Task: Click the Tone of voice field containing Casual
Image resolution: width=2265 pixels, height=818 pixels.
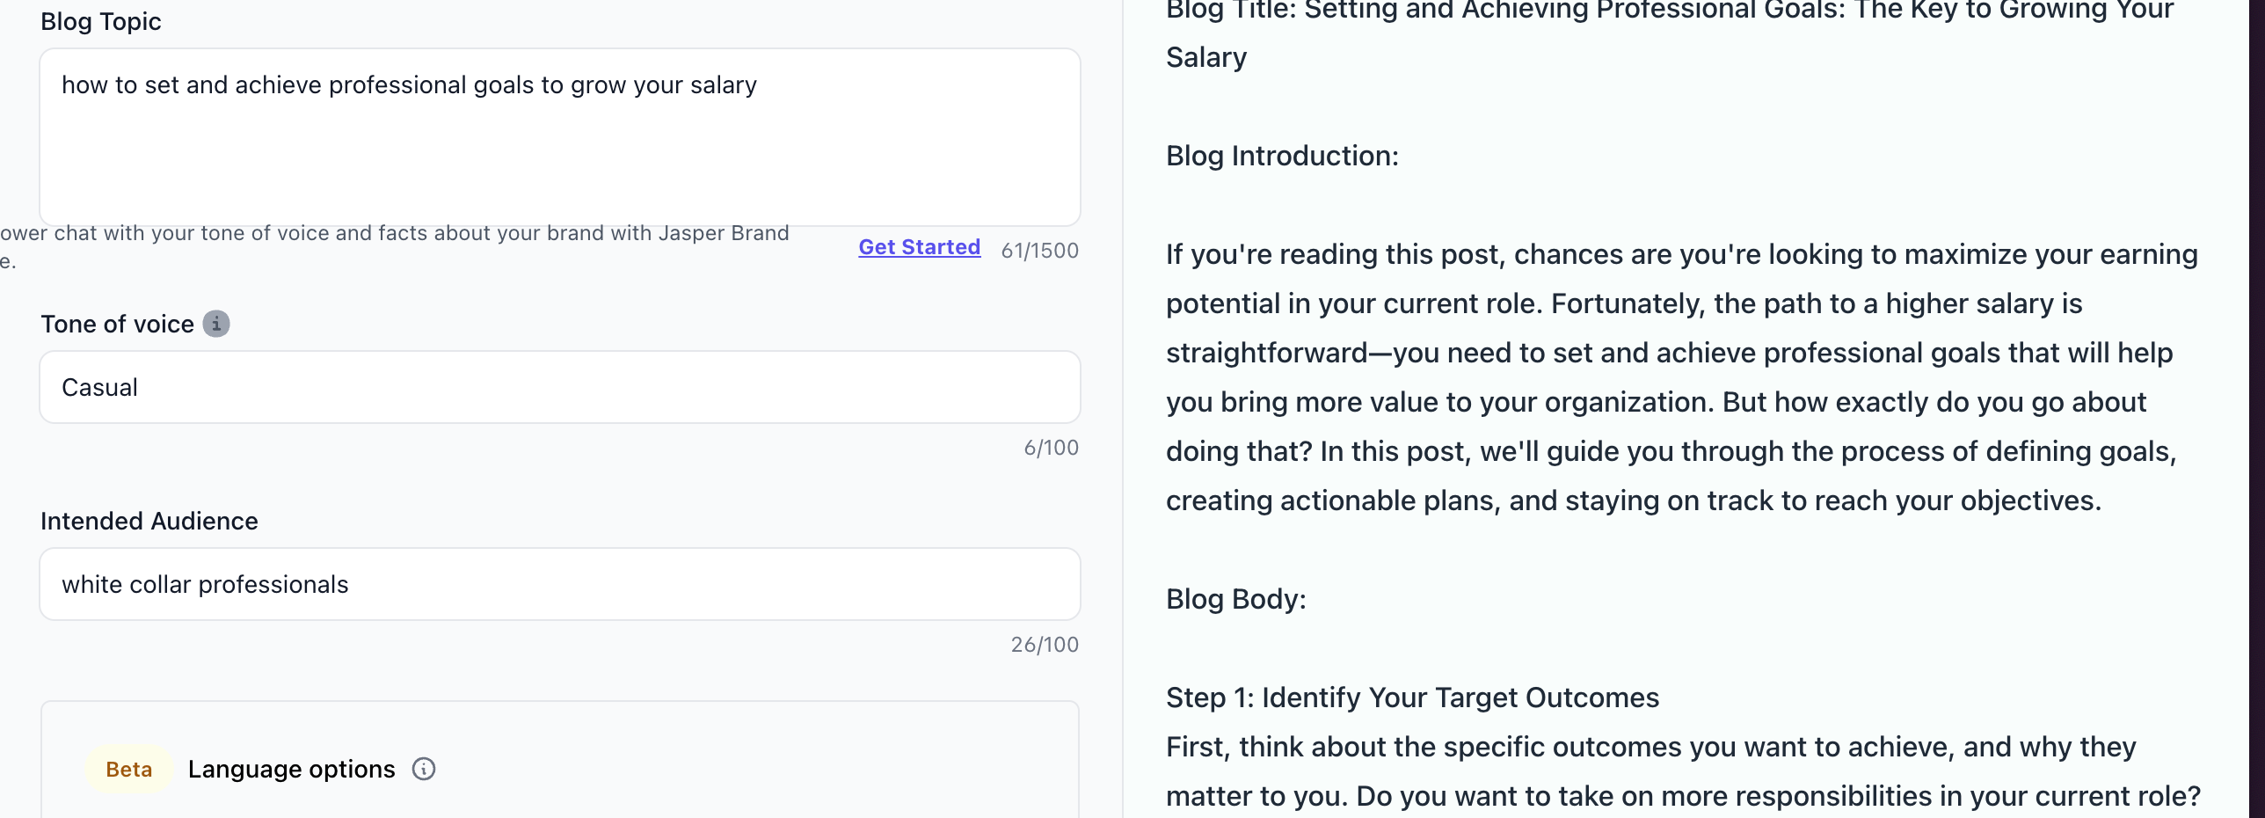Action: click(559, 387)
